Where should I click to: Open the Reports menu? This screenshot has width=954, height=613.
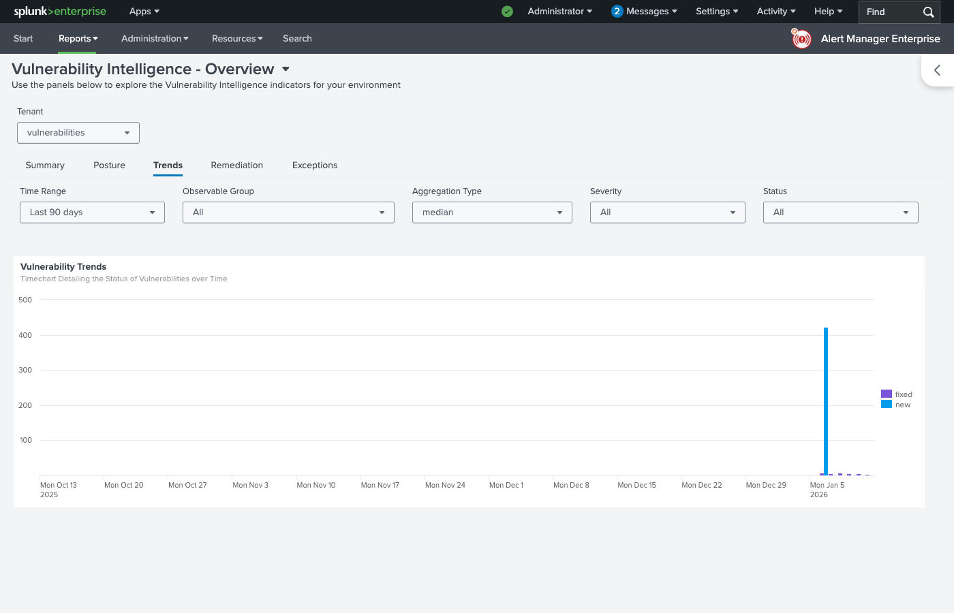pyautogui.click(x=78, y=39)
